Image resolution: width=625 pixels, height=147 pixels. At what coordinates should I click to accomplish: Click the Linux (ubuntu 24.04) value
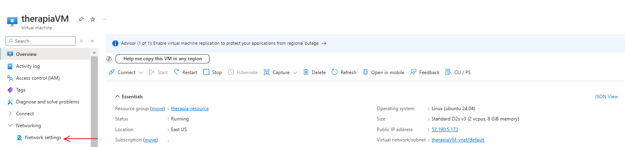point(453,109)
